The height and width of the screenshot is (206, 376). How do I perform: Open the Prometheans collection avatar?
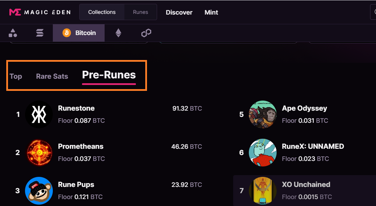[39, 153]
